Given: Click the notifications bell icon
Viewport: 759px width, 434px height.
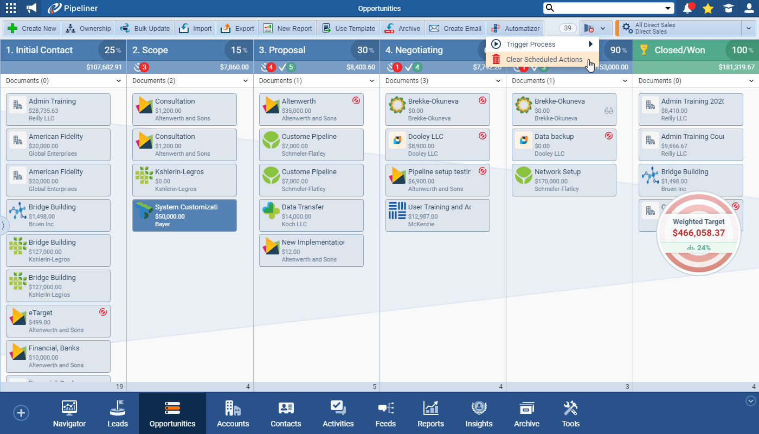Looking at the screenshot, I should 688,8.
